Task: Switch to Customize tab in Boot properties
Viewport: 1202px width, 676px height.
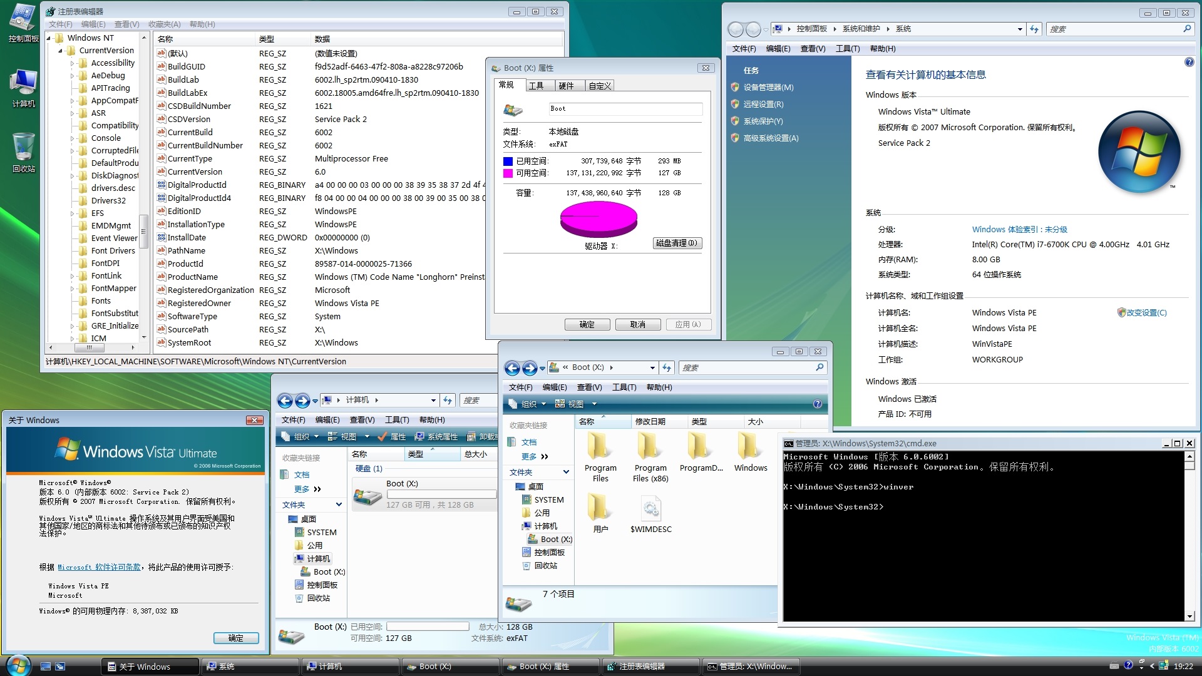Action: pyautogui.click(x=600, y=86)
